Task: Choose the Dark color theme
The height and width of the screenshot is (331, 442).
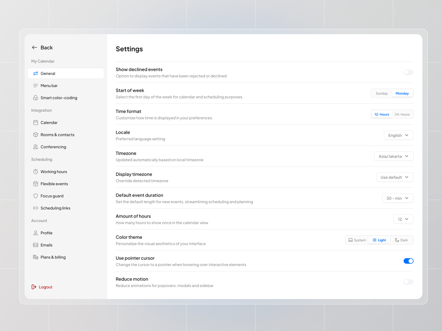Action: 401,240
